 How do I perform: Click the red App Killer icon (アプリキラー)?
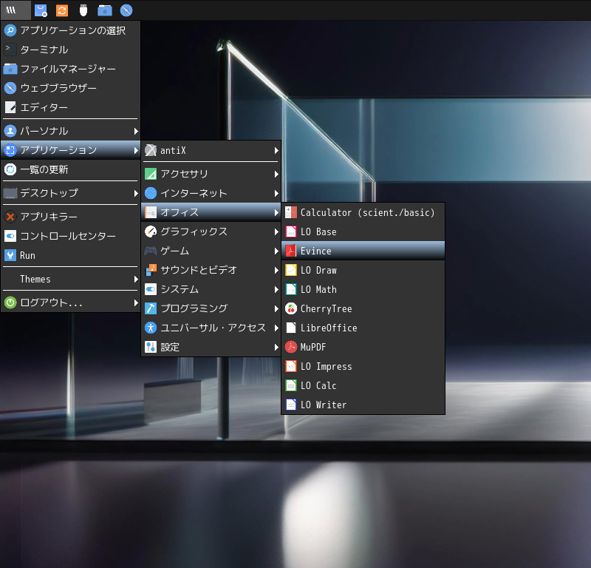[10, 217]
